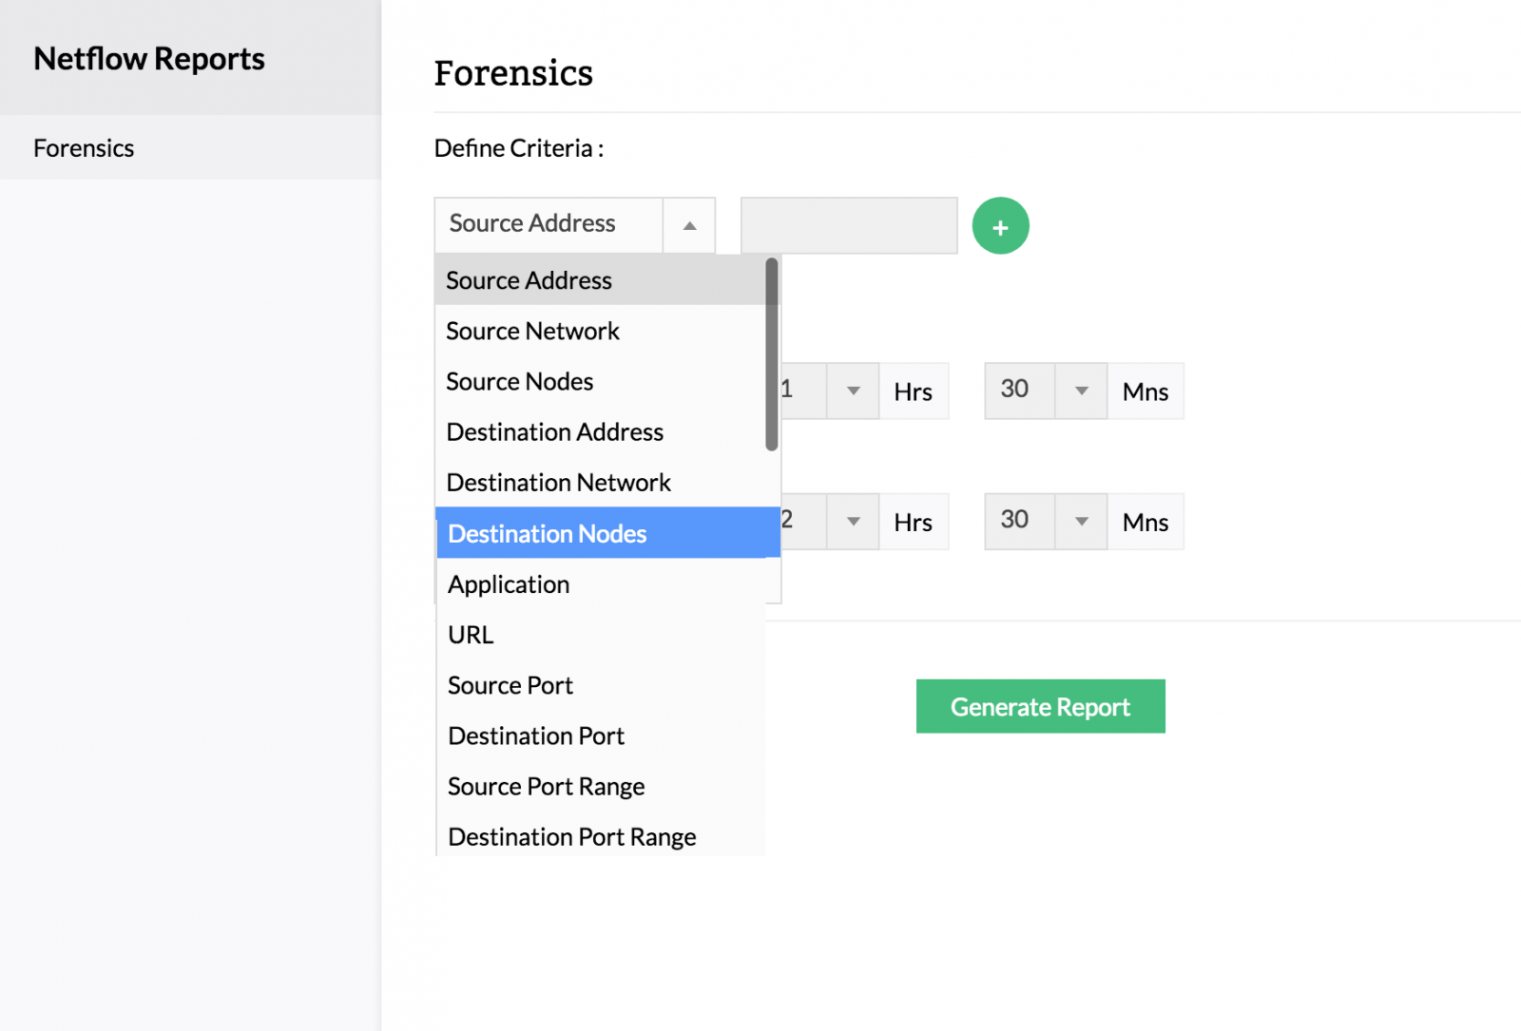The width and height of the screenshot is (1521, 1031).
Task: Click the criteria value text field
Action: (849, 225)
